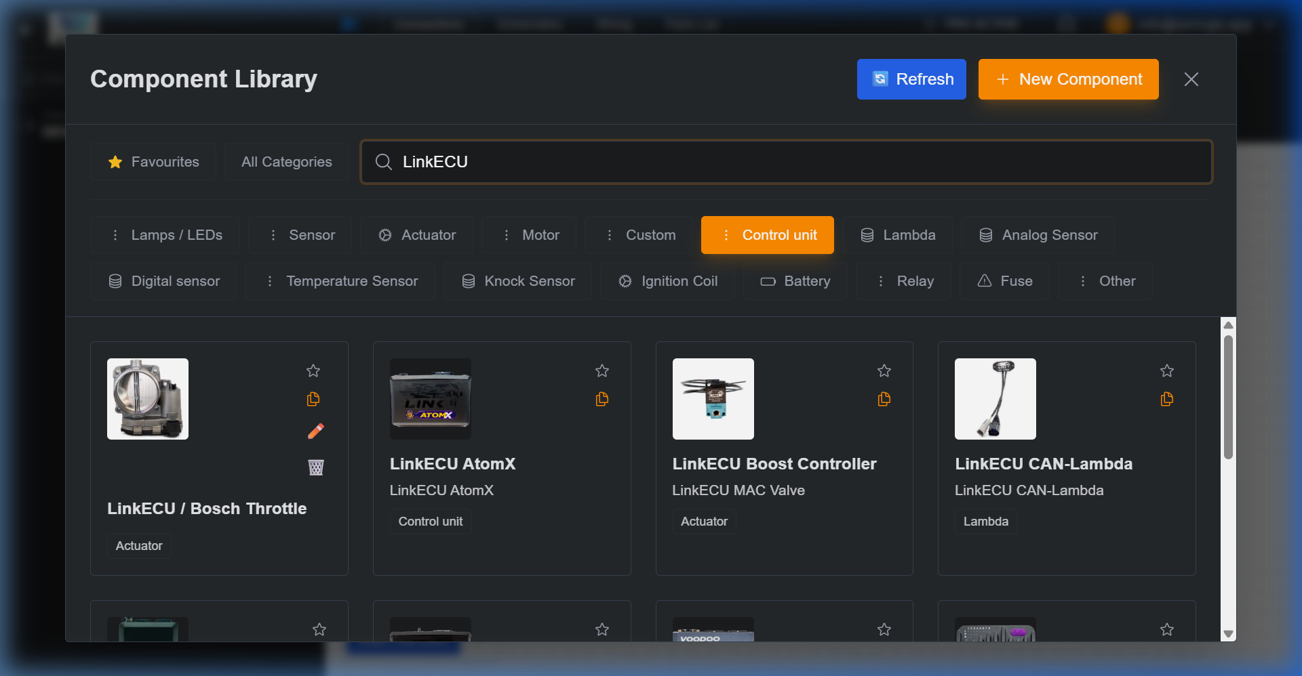Click the Digital sensor database icon

point(115,281)
